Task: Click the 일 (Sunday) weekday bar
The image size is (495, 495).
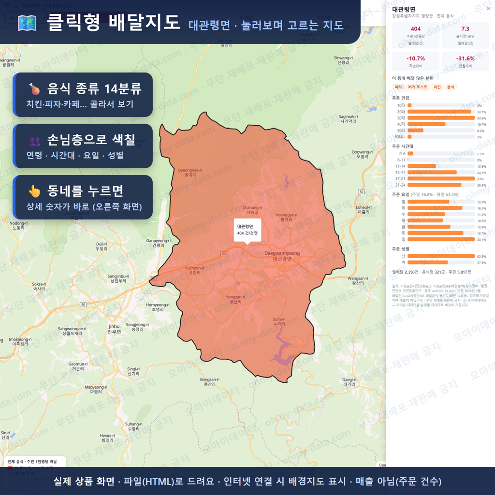Action: coord(441,239)
